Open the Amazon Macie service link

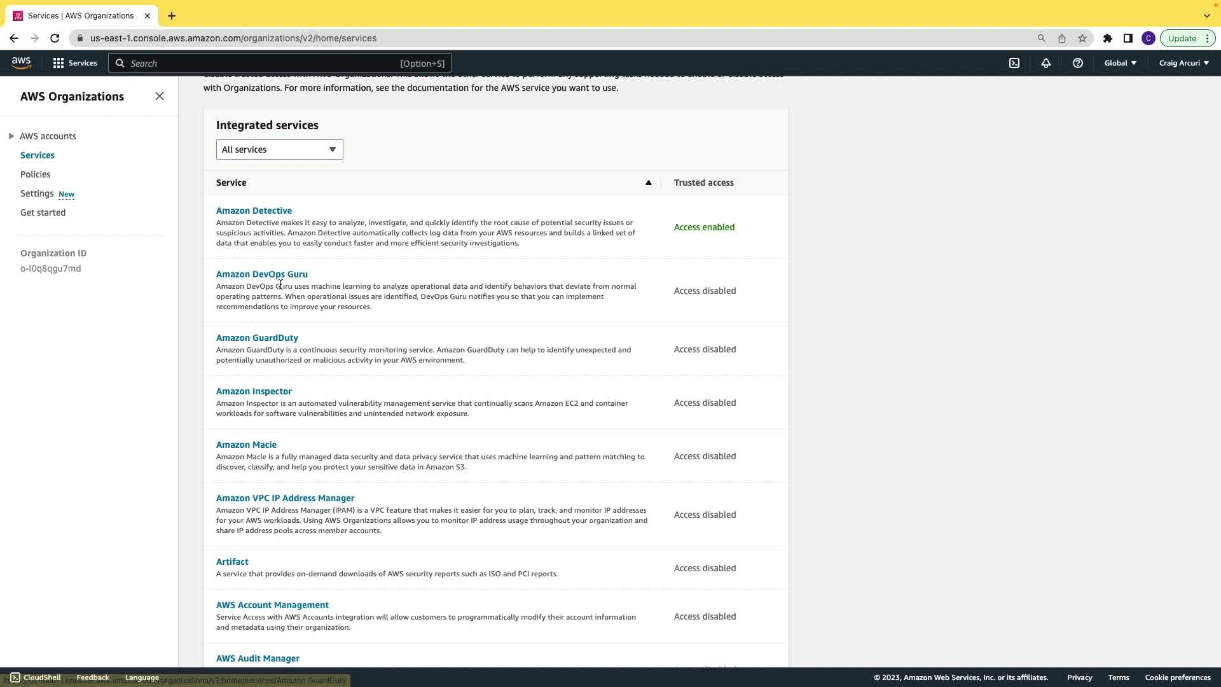click(x=246, y=445)
